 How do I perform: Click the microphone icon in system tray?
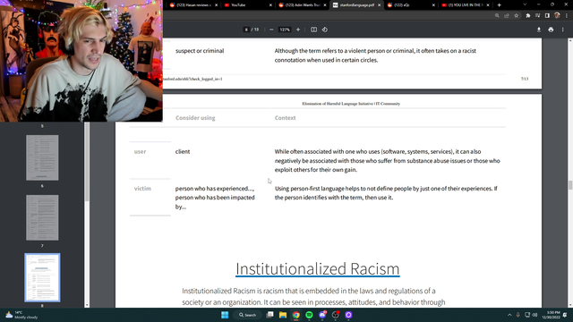(x=517, y=315)
